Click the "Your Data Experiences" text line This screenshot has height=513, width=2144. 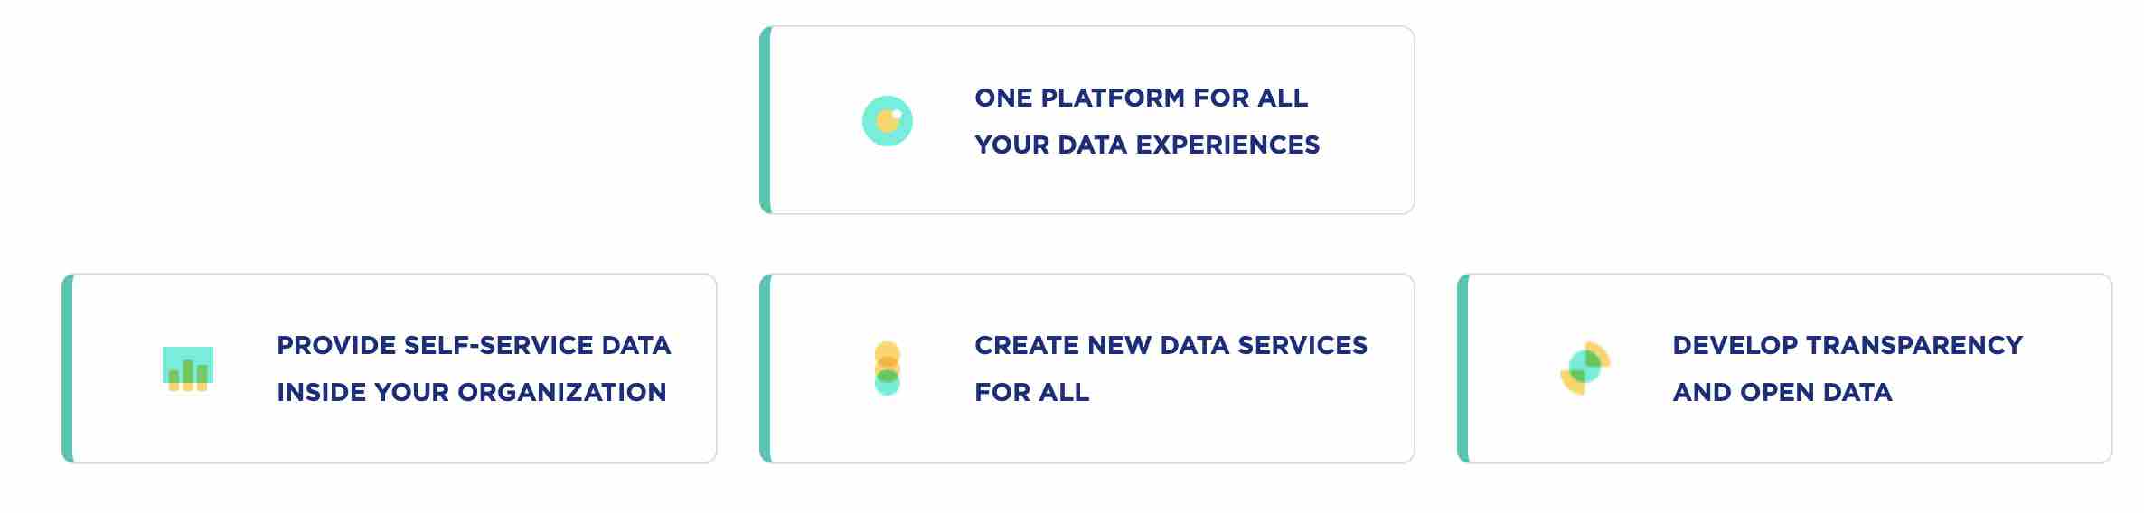tap(1147, 145)
